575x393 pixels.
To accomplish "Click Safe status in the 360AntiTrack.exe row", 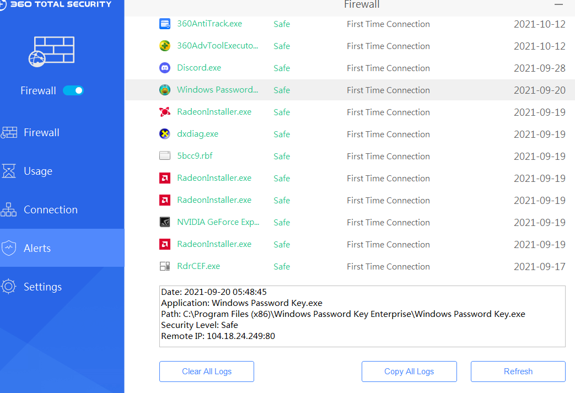I will click(282, 24).
